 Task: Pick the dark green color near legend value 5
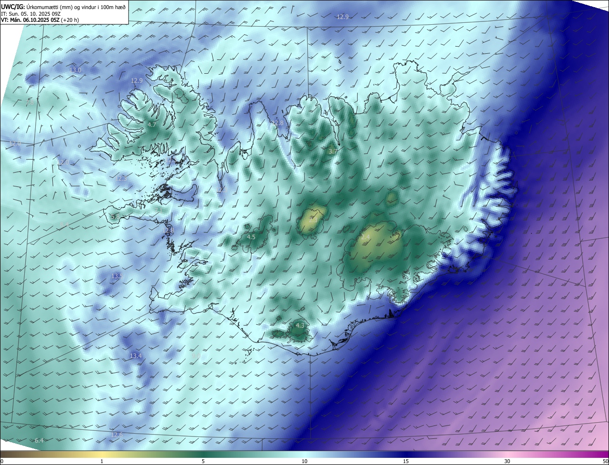point(203,454)
